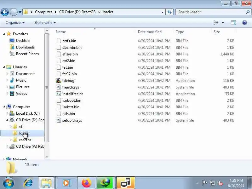Open Action Center flag icon in tray
Screen dimensions: 252x189
coord(204,183)
